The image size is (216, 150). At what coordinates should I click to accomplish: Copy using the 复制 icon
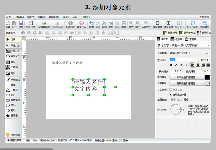111,24
